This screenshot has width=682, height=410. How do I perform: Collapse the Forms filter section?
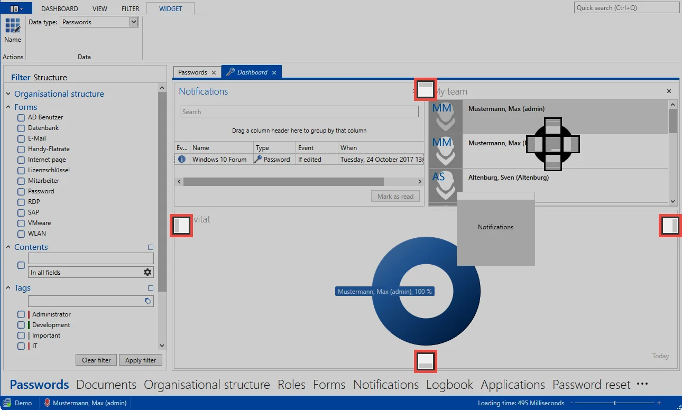click(8, 107)
